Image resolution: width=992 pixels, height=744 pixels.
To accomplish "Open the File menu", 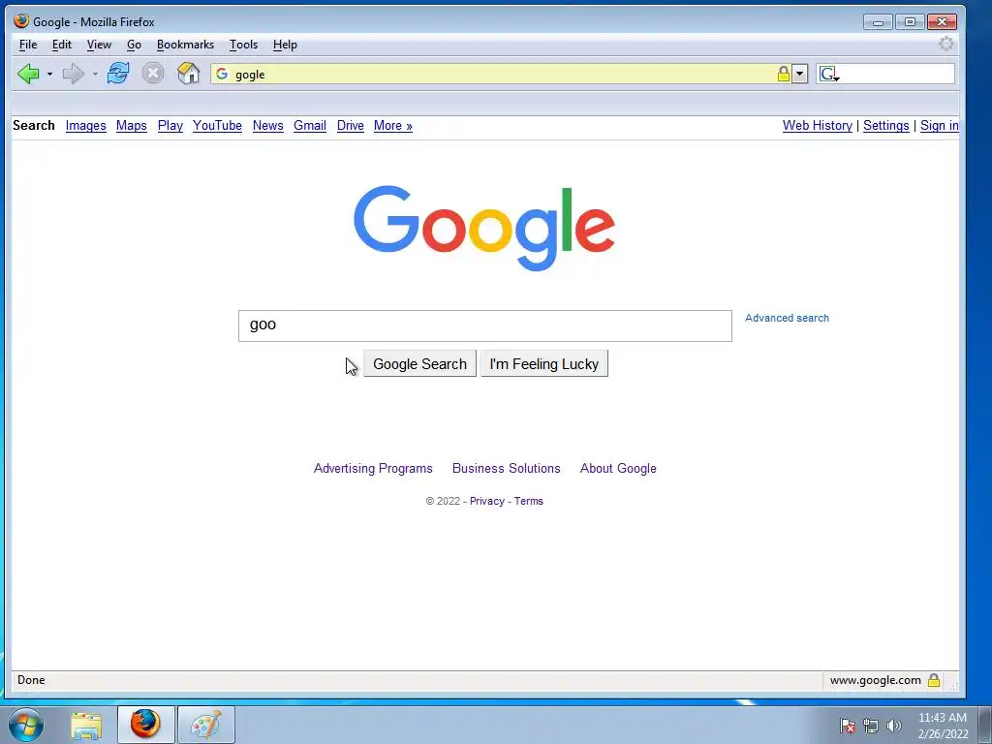I will pos(28,45).
